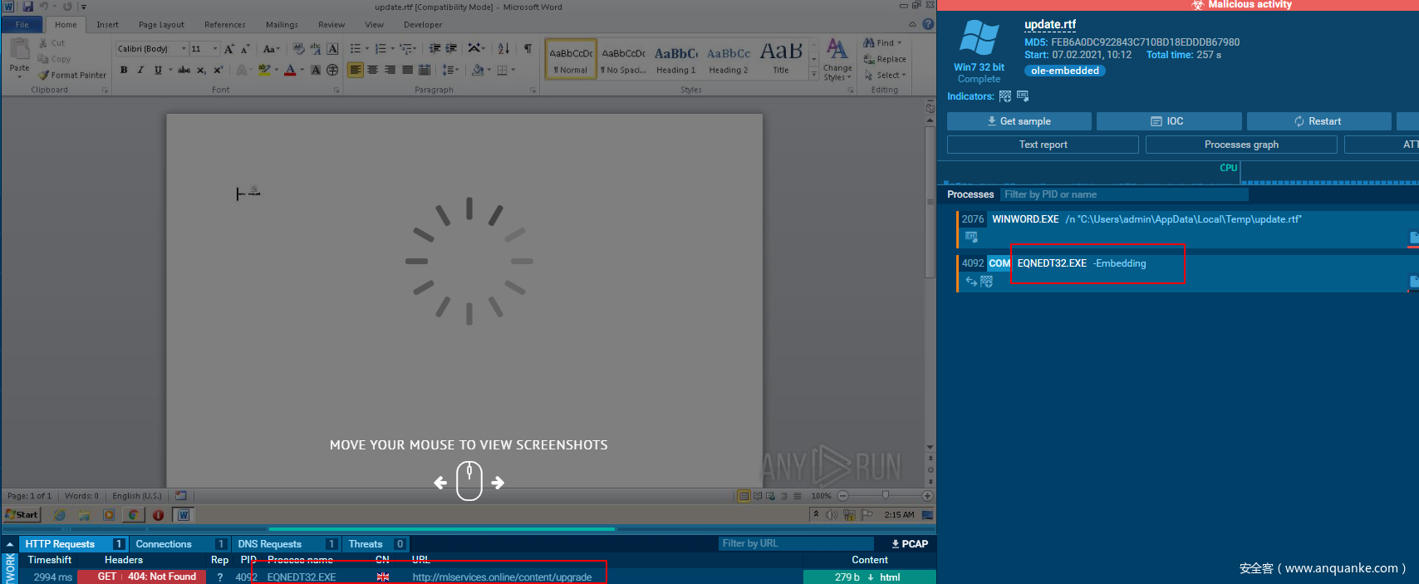Open the Page Layout ribbon tab
1419x584 pixels.
pos(161,25)
